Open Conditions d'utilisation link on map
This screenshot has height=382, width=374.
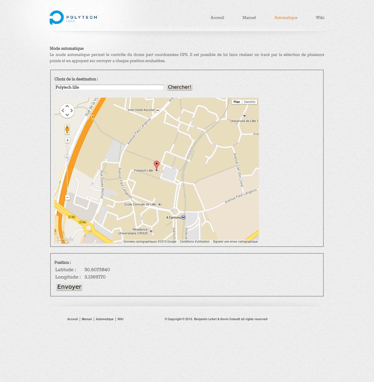(195, 241)
